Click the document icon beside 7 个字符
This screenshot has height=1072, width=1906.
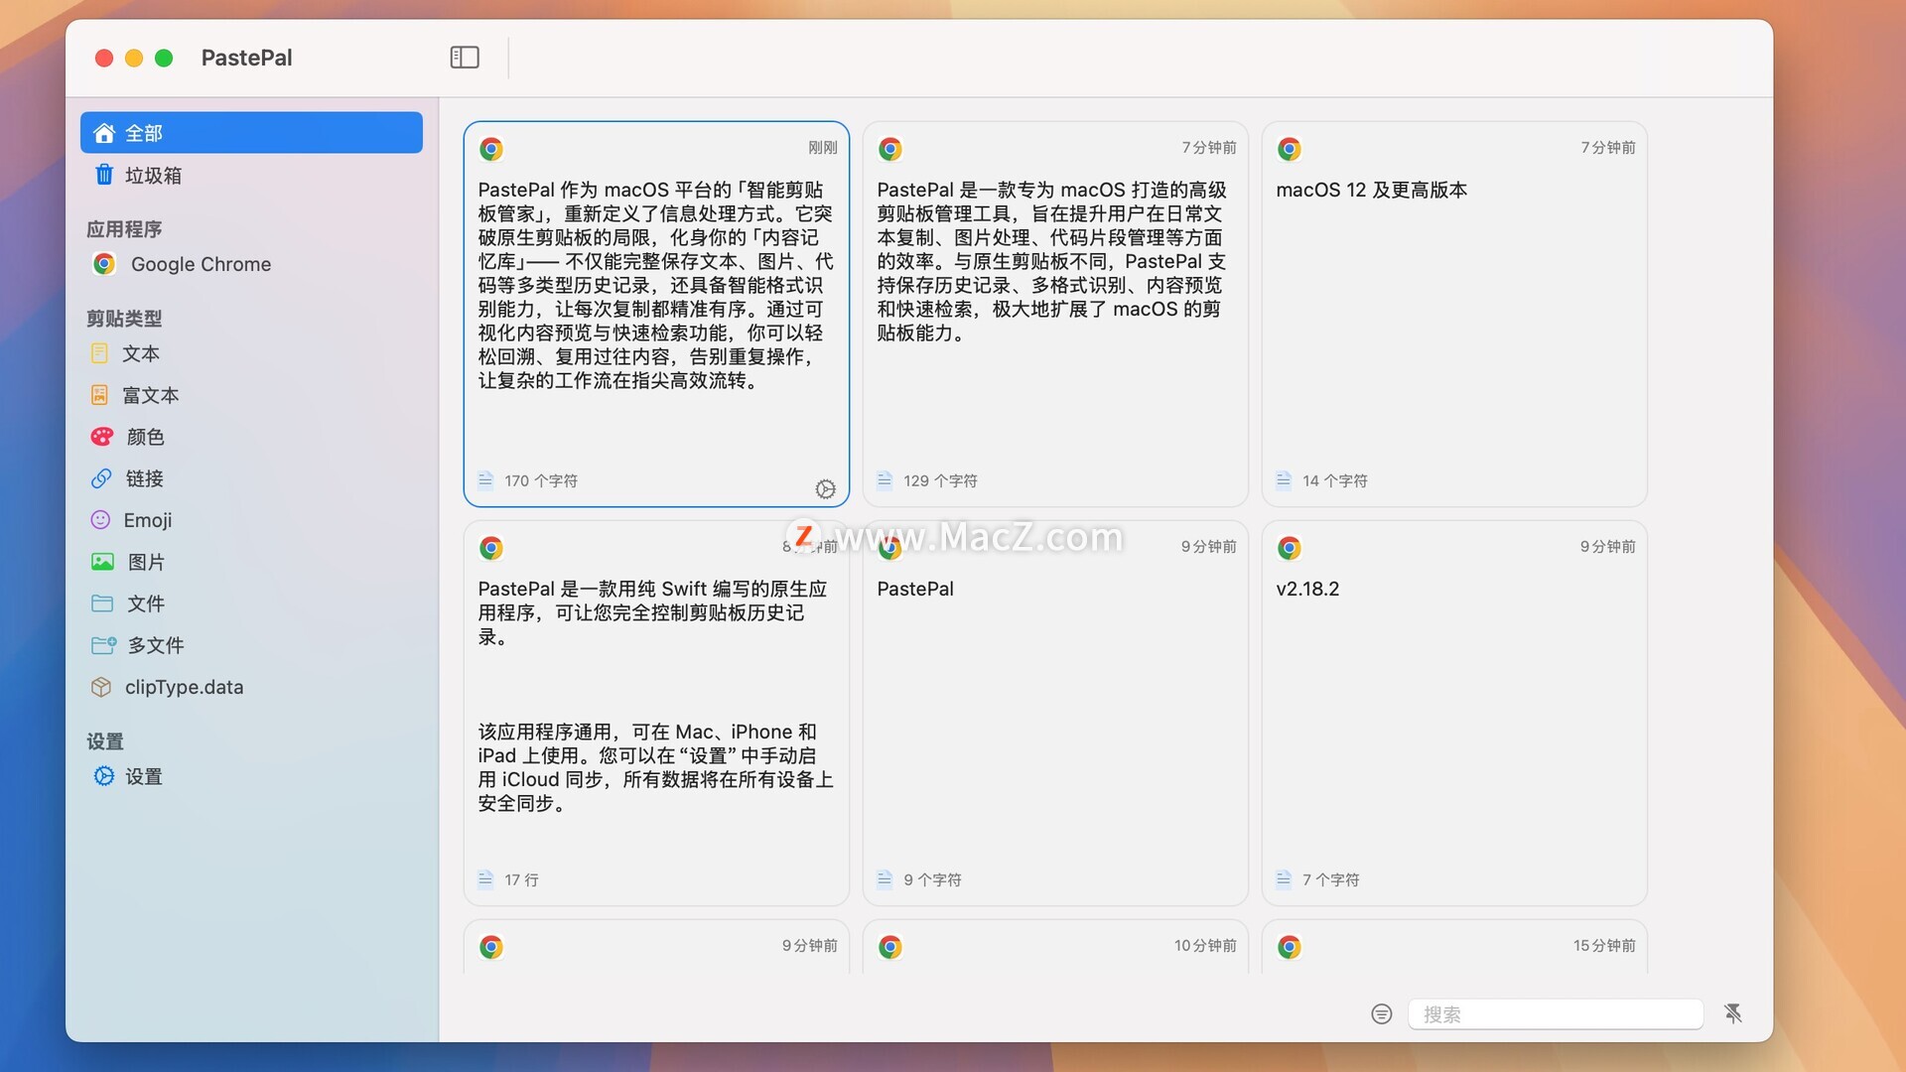pyautogui.click(x=1284, y=879)
